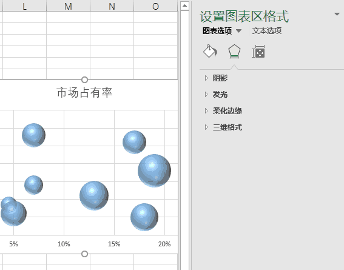Screen dimensions: 344x270
Task: Switch to the 图表选项 tab
Action: tap(217, 31)
